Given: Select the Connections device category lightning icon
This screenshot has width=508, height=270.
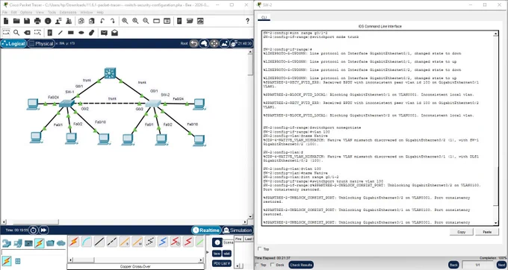Looking at the screenshot, I should pyautogui.click(x=39, y=243).
